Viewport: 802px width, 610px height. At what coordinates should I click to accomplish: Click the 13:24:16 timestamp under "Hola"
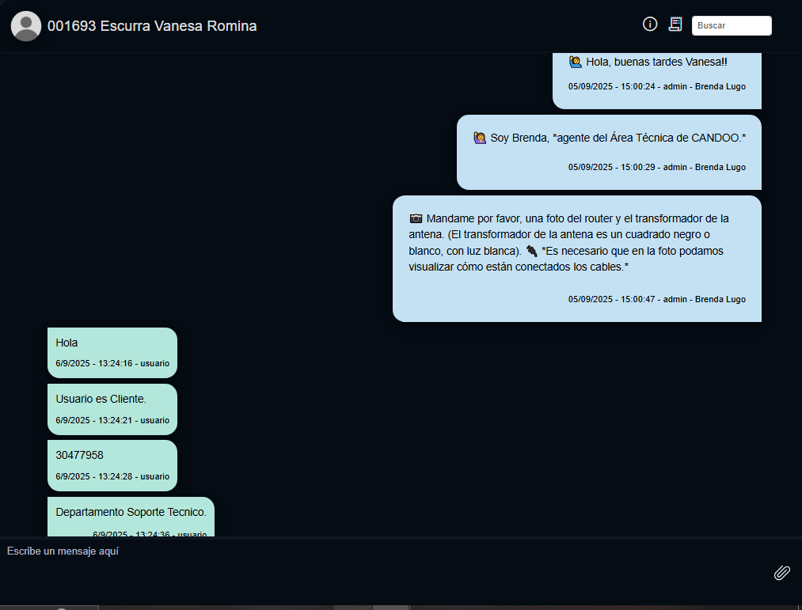click(112, 364)
